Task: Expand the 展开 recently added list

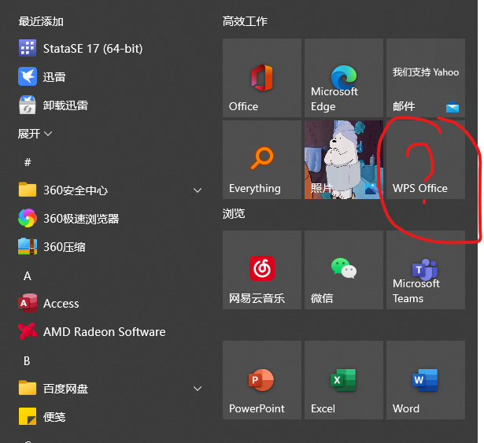Action: [x=35, y=134]
